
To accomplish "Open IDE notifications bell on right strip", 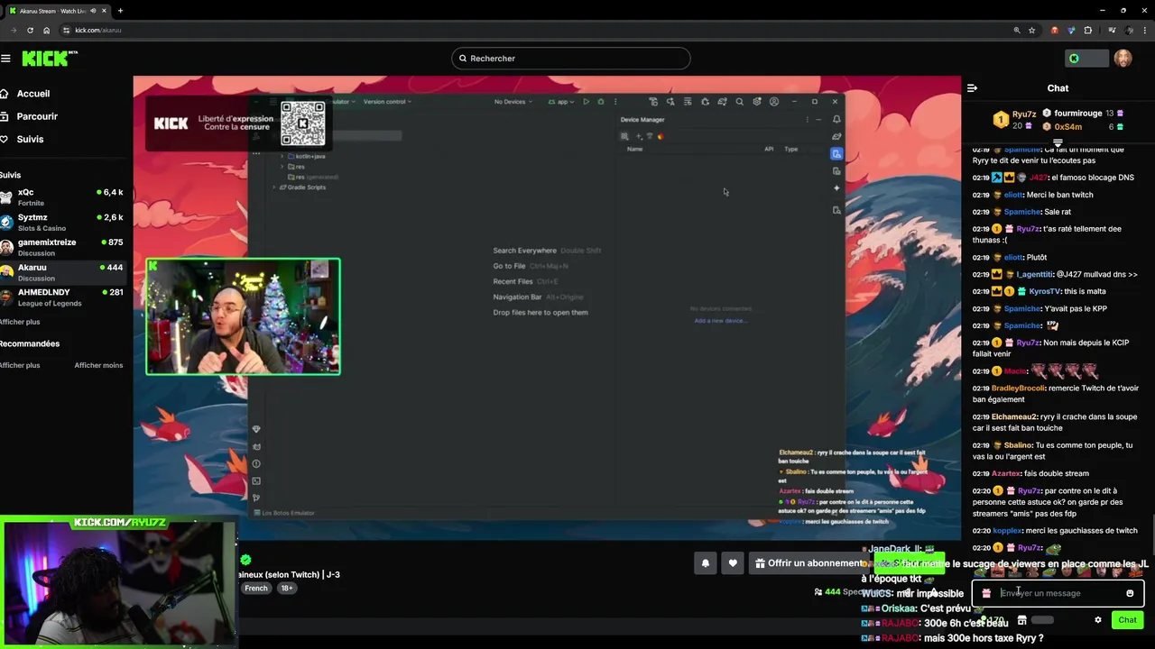I will point(836,119).
